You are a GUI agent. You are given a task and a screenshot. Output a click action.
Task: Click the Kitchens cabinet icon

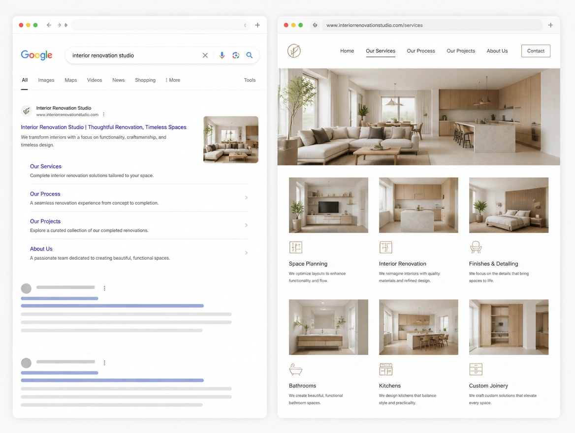click(x=386, y=369)
